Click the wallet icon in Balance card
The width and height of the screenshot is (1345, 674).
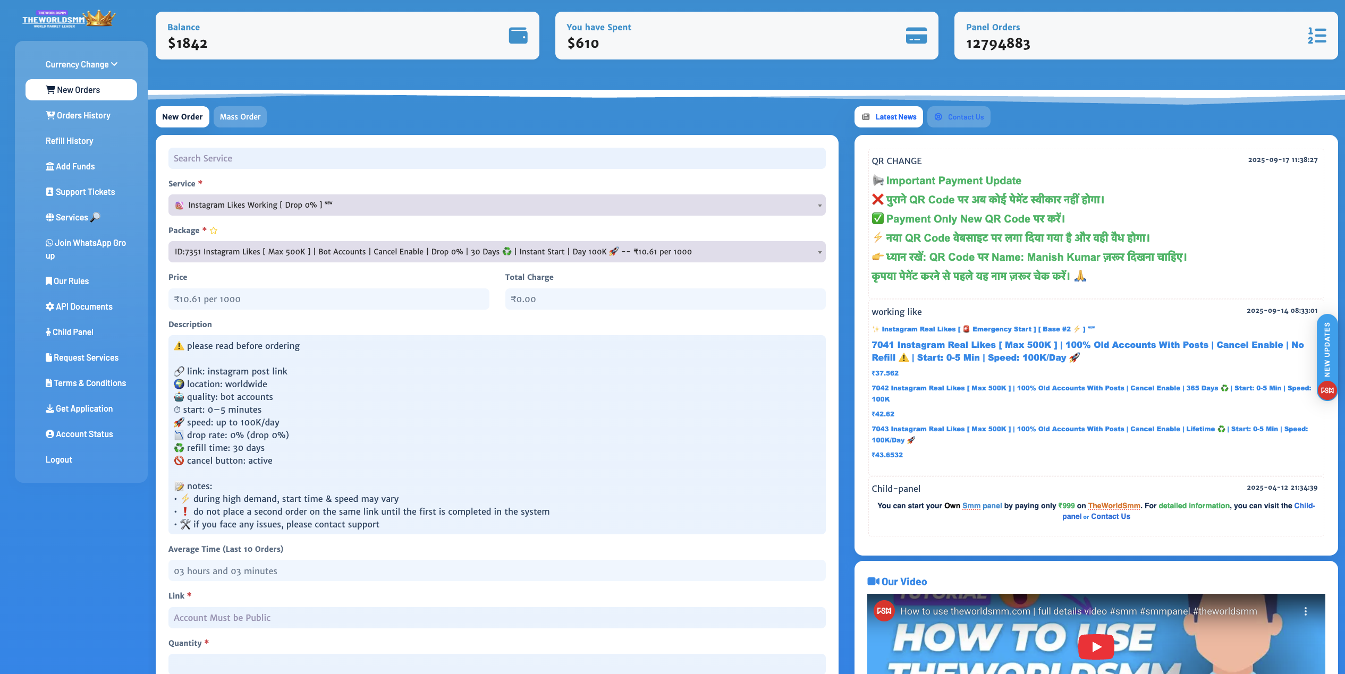[518, 36]
